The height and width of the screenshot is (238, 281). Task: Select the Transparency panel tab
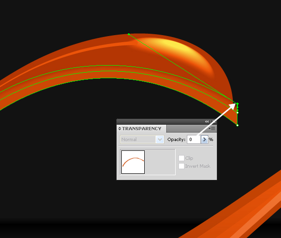pyautogui.click(x=141, y=129)
